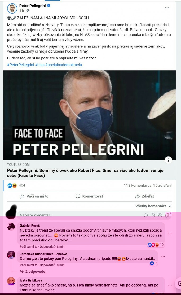This screenshot has height=295, width=181.
Task: Open post options three-dot menu
Action: coord(167,8)
